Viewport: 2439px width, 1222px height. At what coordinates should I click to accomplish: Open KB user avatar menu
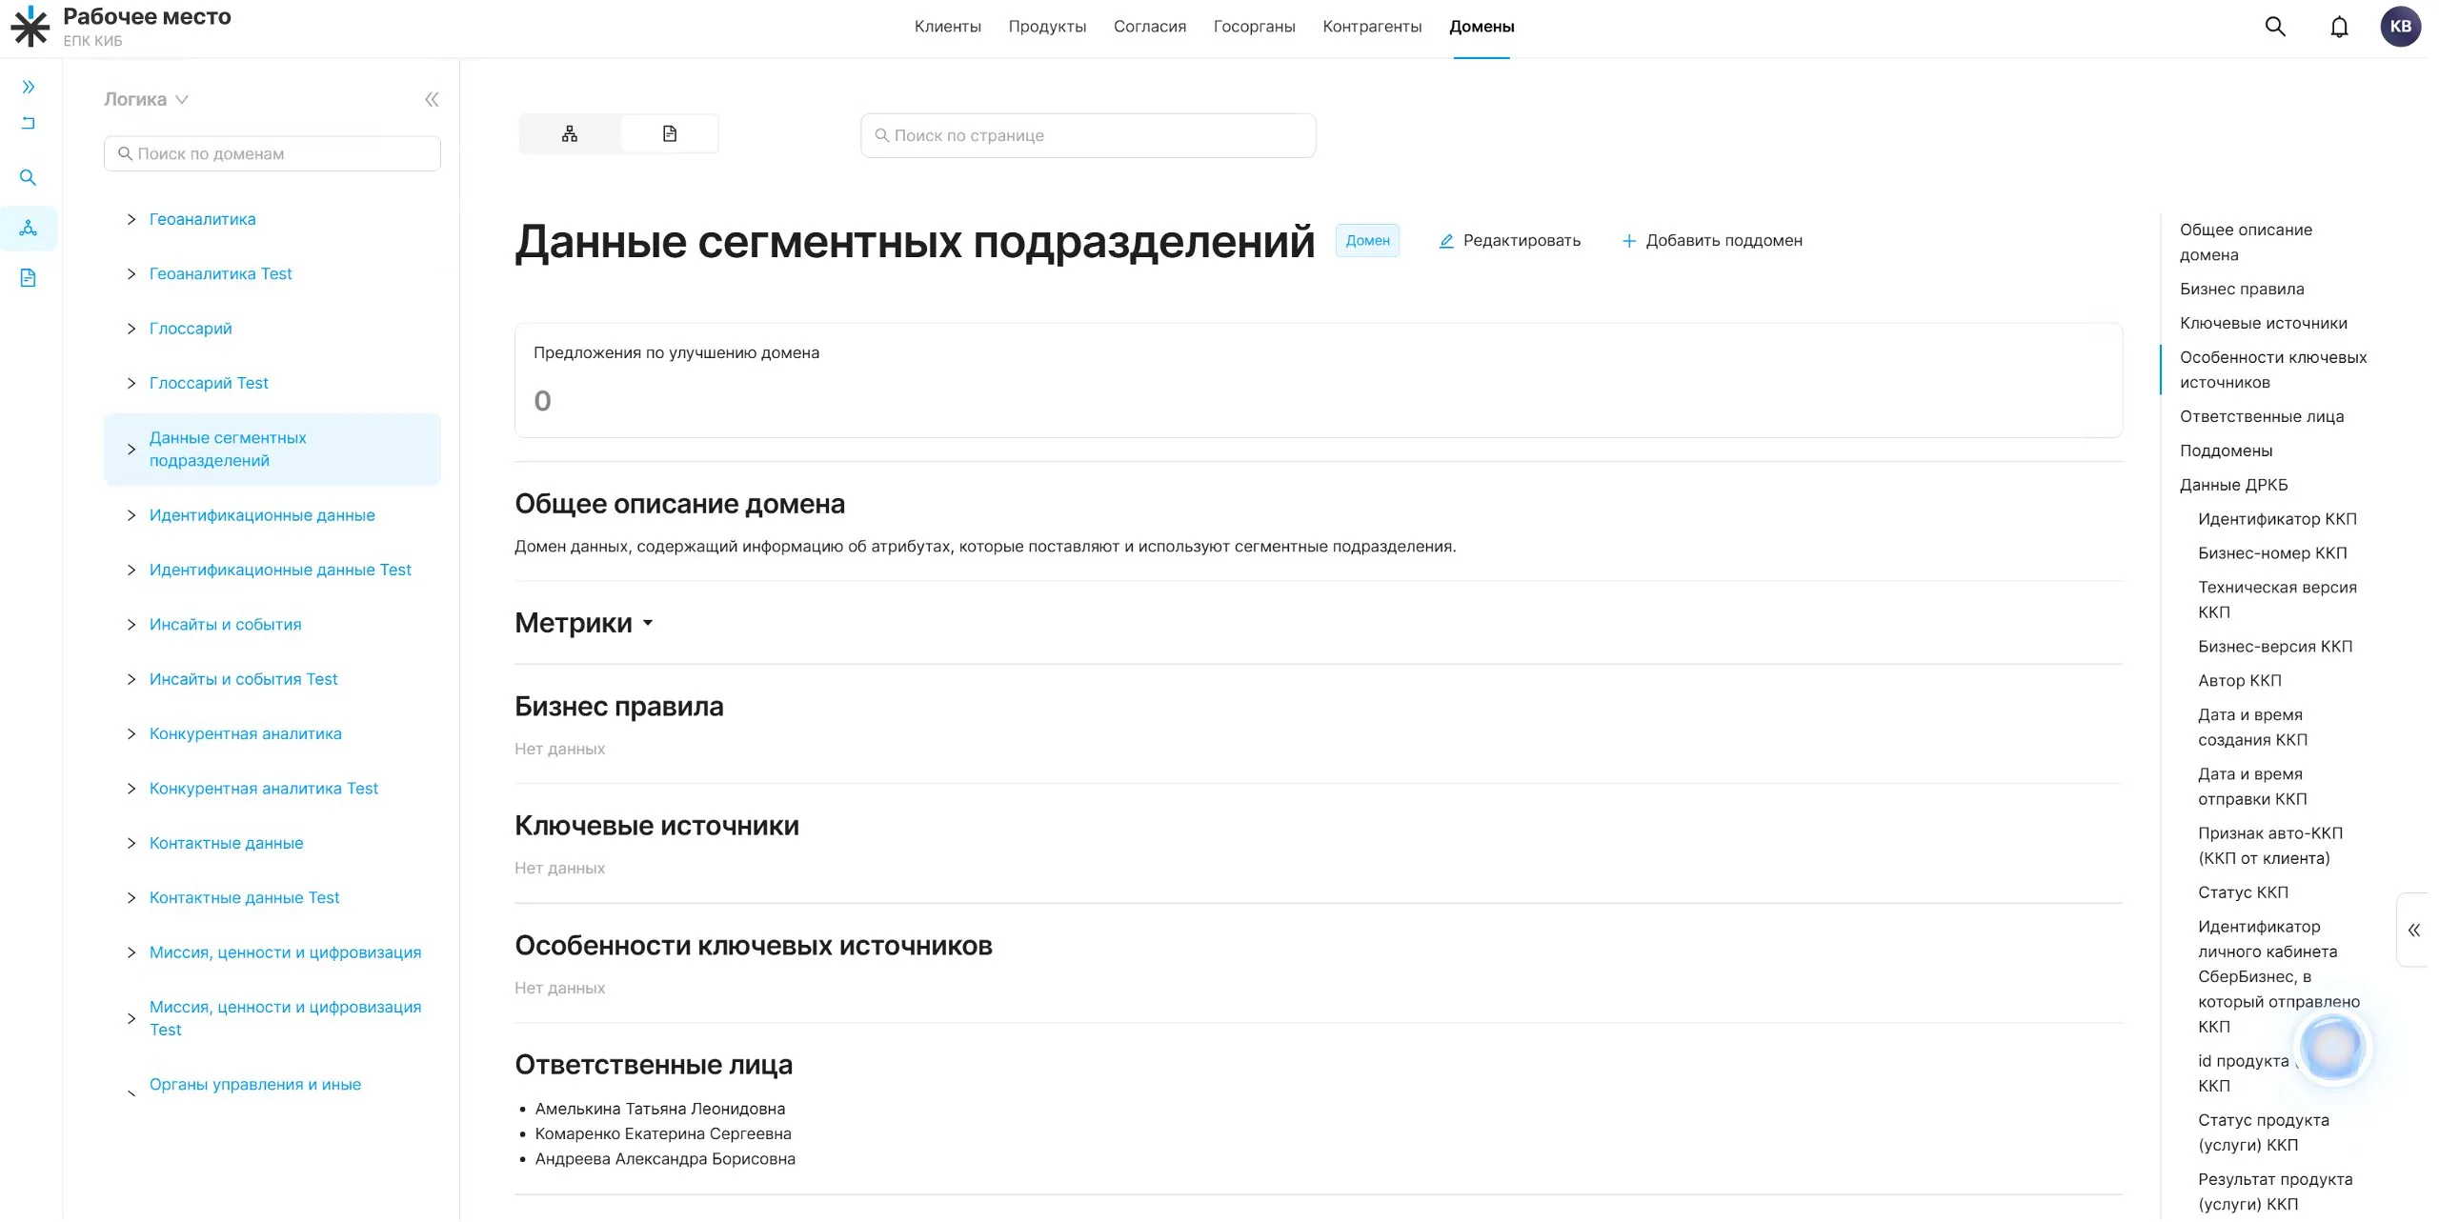pyautogui.click(x=2400, y=27)
